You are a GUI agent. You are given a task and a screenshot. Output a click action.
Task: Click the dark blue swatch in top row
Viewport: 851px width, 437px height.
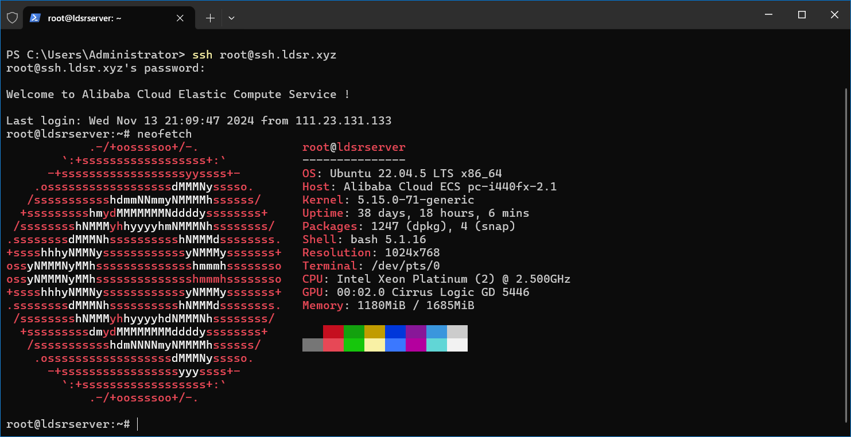point(395,331)
